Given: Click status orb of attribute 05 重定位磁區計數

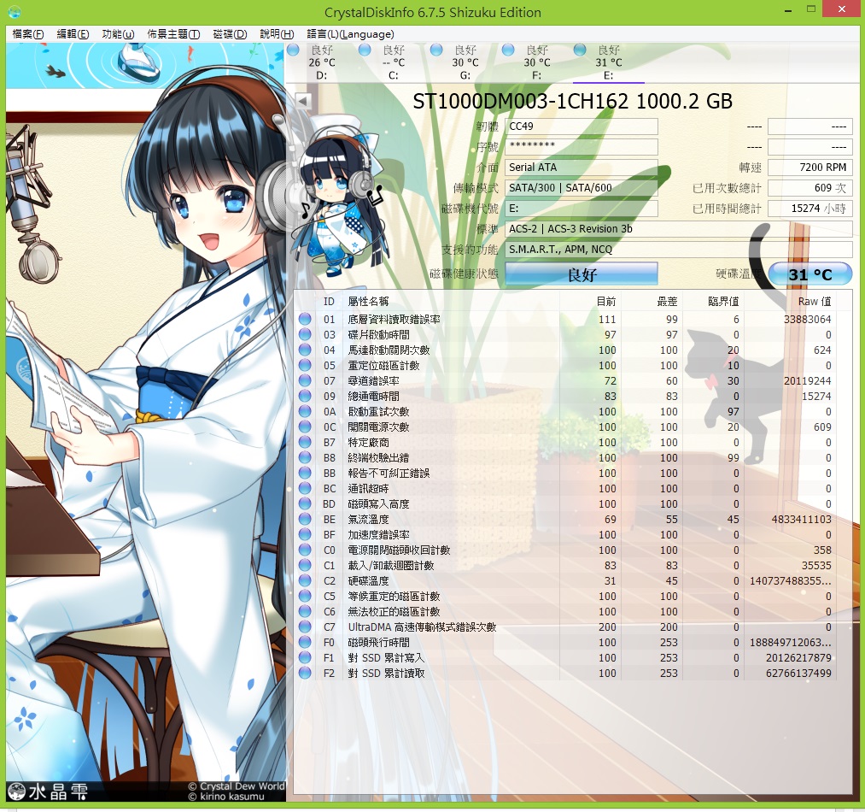Looking at the screenshot, I should coord(305,365).
